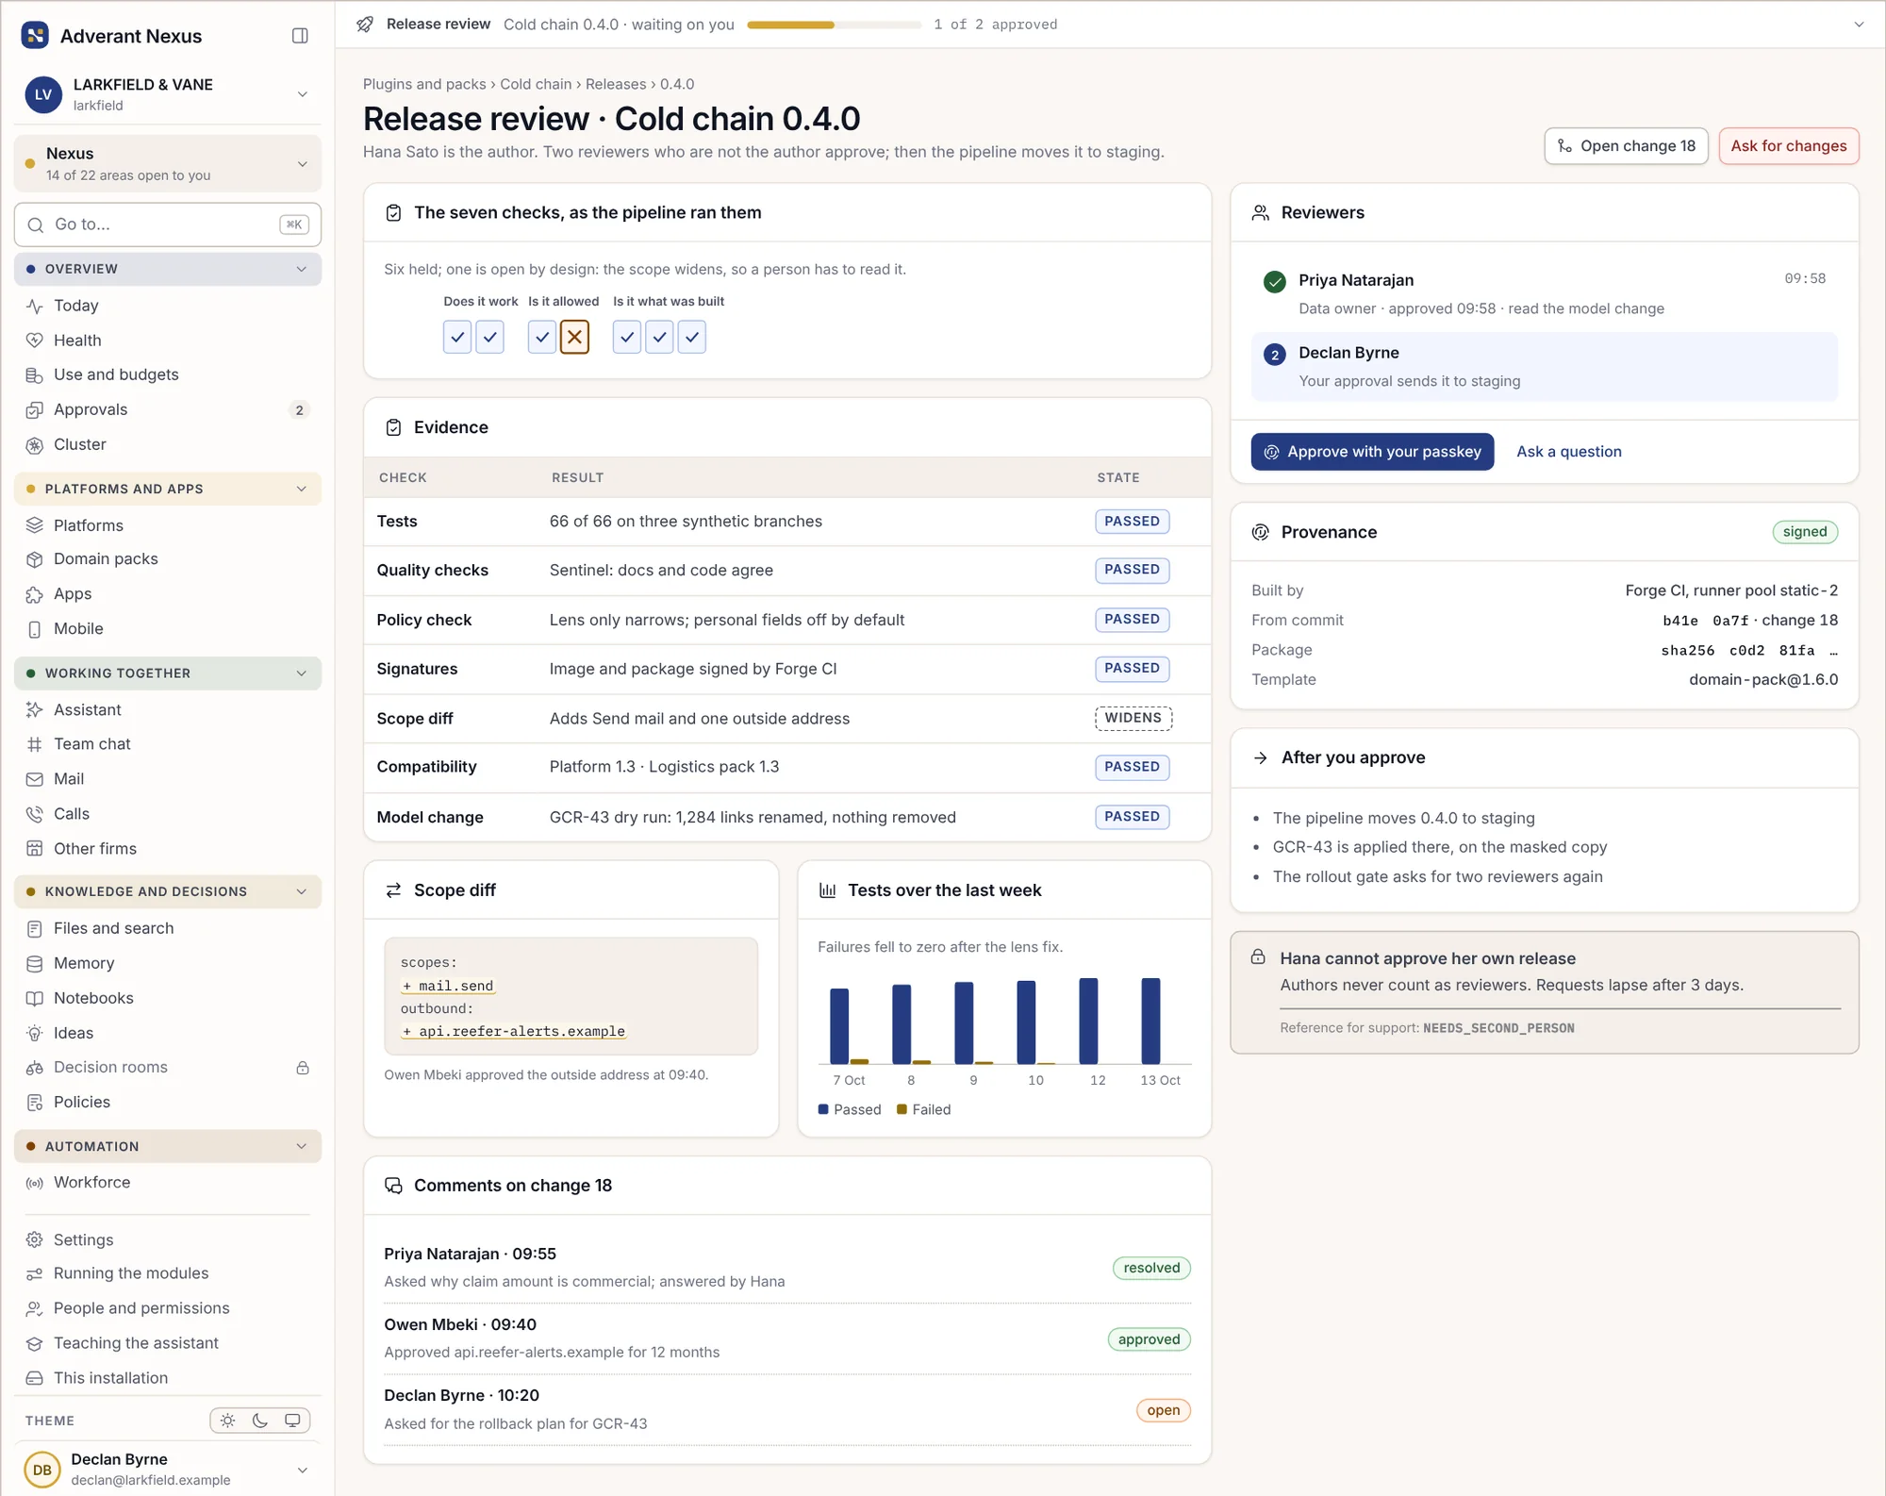Switch to system theme monitor toggle
The width and height of the screenshot is (1886, 1496).
coord(292,1421)
